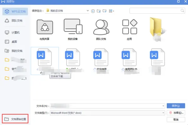
Task: Click the 保存(S) button
Action: (x=176, y=106)
